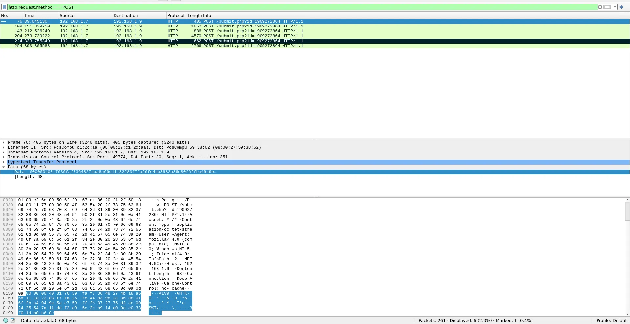The image size is (630, 324).
Task: Click the Info column header
Action: click(x=416, y=15)
